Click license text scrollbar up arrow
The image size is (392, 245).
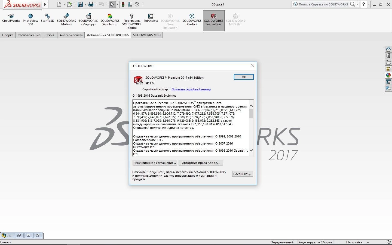(x=251, y=106)
